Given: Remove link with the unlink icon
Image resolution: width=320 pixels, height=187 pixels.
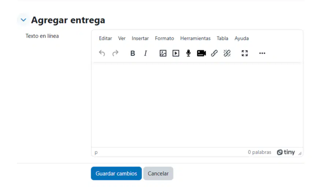Looking at the screenshot, I should (x=227, y=53).
